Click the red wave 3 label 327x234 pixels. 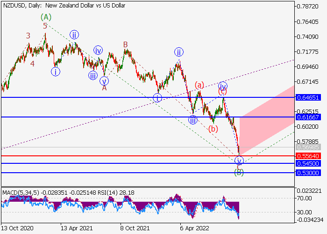(28, 36)
